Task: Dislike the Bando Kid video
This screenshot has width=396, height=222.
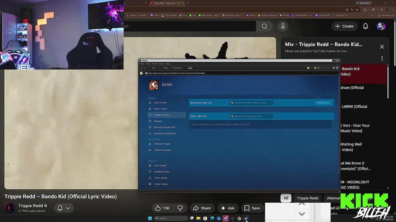Action: 180,208
